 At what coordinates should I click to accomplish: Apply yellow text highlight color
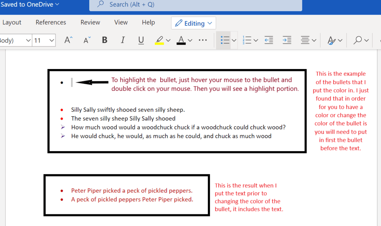(x=159, y=40)
